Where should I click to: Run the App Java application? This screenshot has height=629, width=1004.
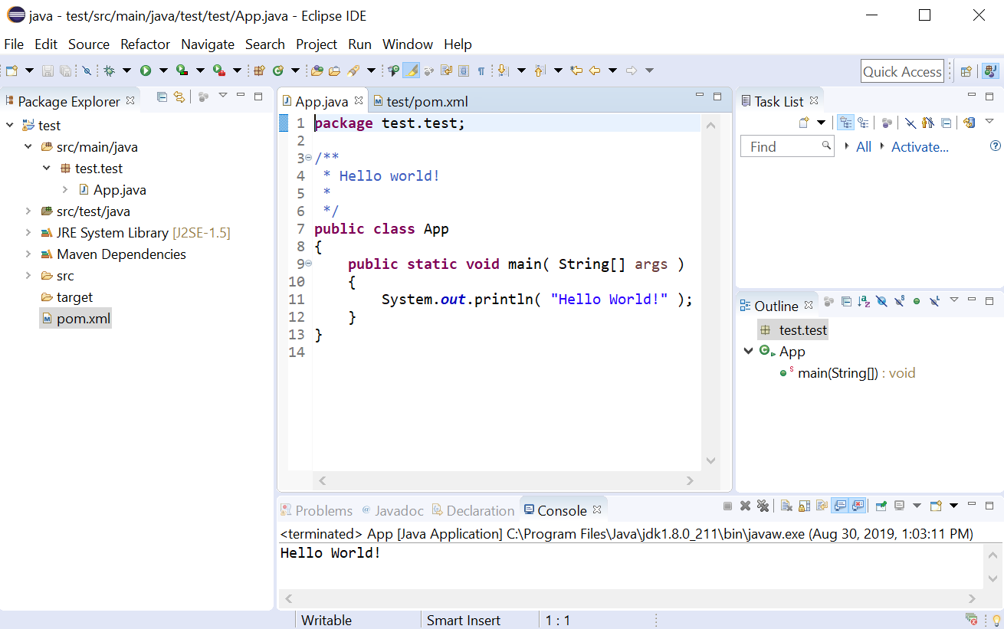point(145,70)
